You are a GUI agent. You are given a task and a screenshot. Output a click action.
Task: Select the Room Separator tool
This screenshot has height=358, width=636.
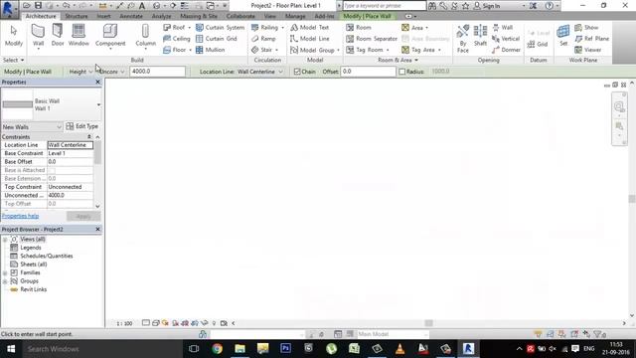pyautogui.click(x=372, y=39)
